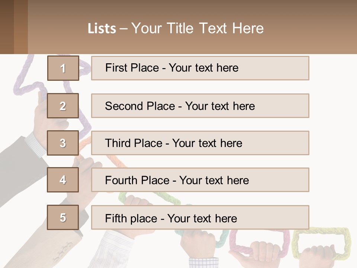Click the "Fifth place" text box
Image resolution: width=357 pixels, height=268 pixels.
(x=200, y=218)
